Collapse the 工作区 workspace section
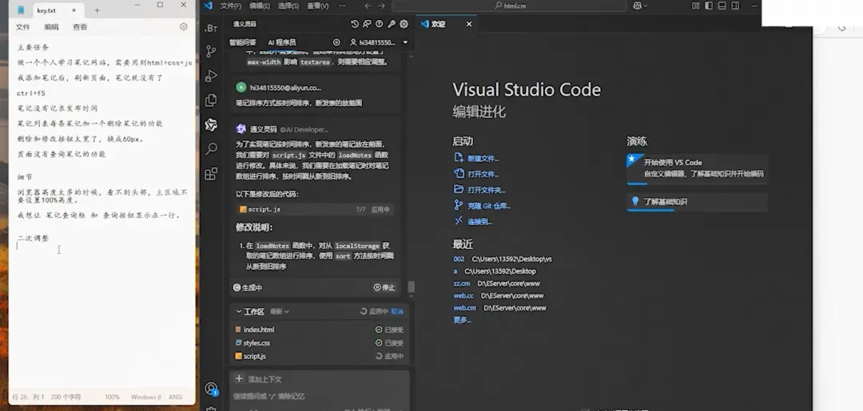 coord(239,311)
